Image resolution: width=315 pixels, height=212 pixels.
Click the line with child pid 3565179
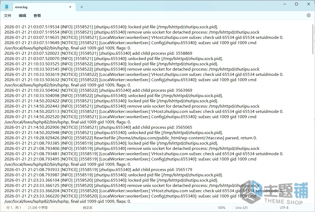98,169
